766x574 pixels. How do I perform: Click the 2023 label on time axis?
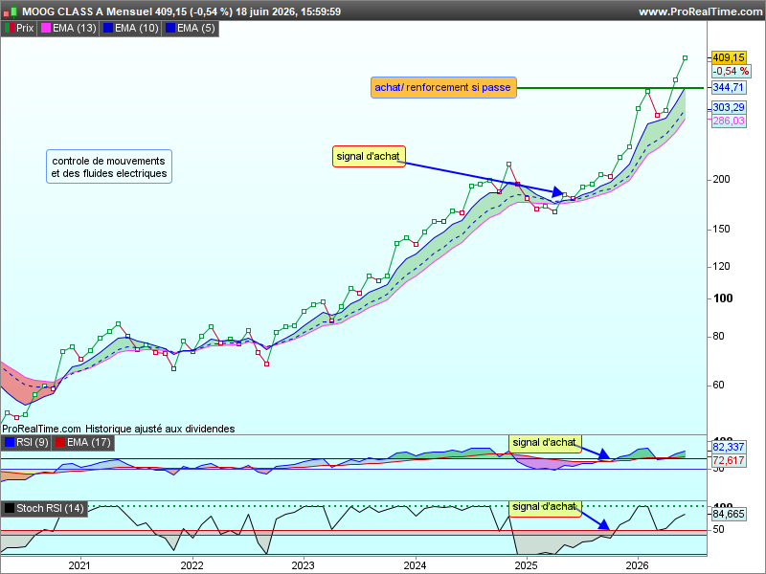[x=304, y=565]
